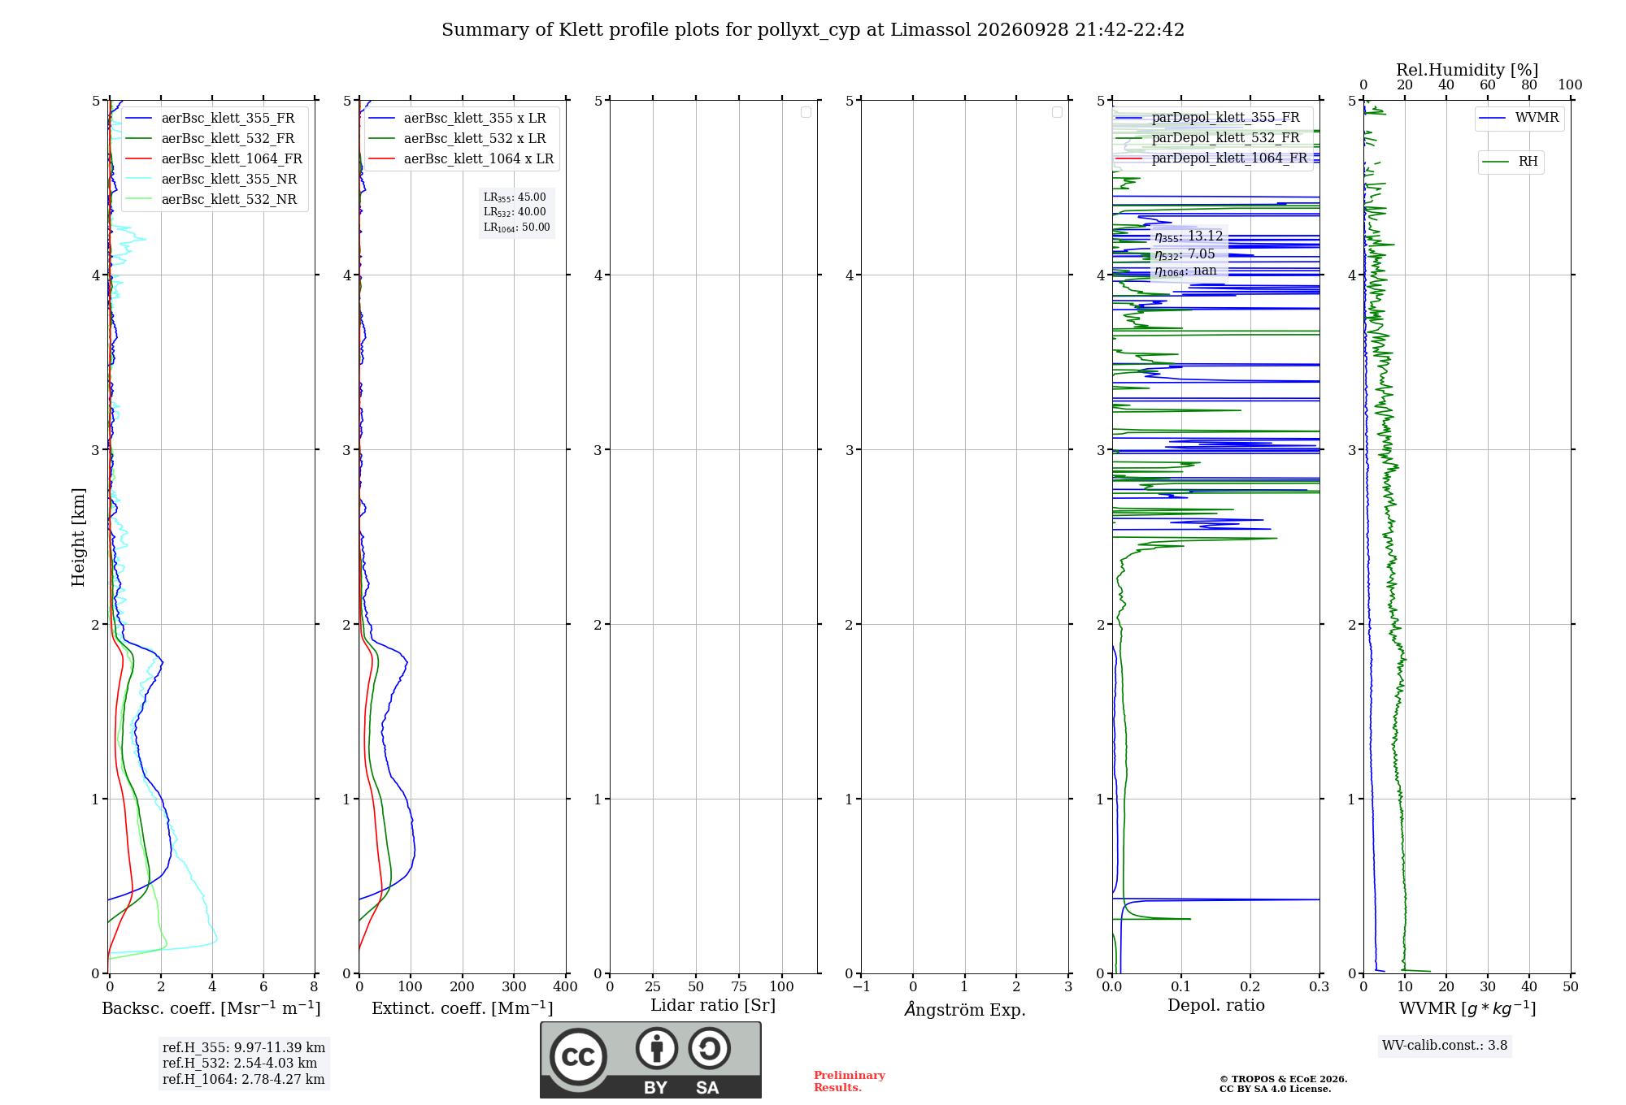Click the 0.3 tick on the Depol. ratio axis
This screenshot has height=1105, width=1626.
(x=1319, y=986)
